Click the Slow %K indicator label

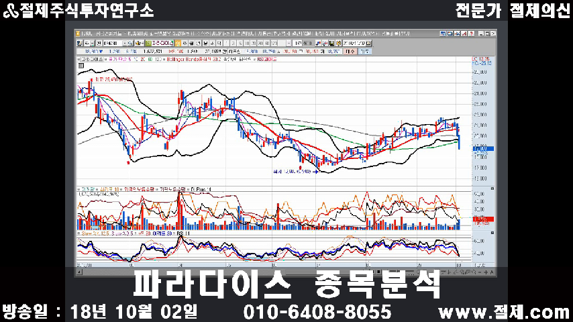95,233
